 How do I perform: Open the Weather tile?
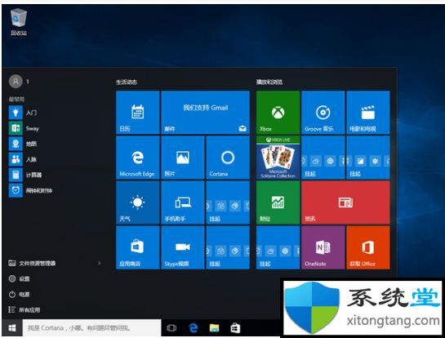138,202
